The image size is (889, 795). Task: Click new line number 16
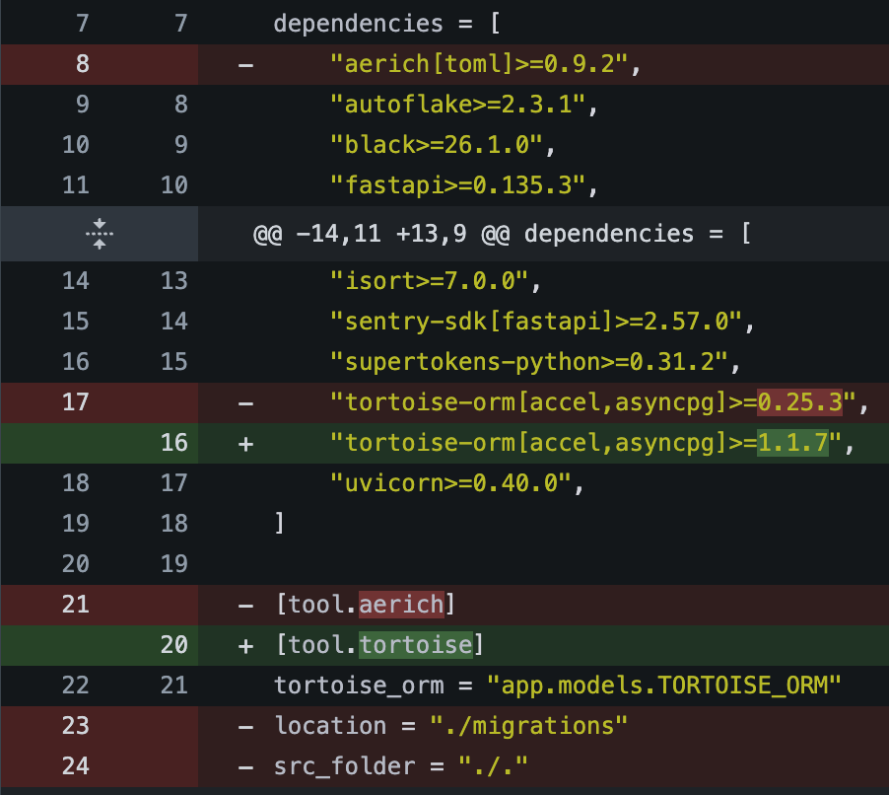[174, 443]
